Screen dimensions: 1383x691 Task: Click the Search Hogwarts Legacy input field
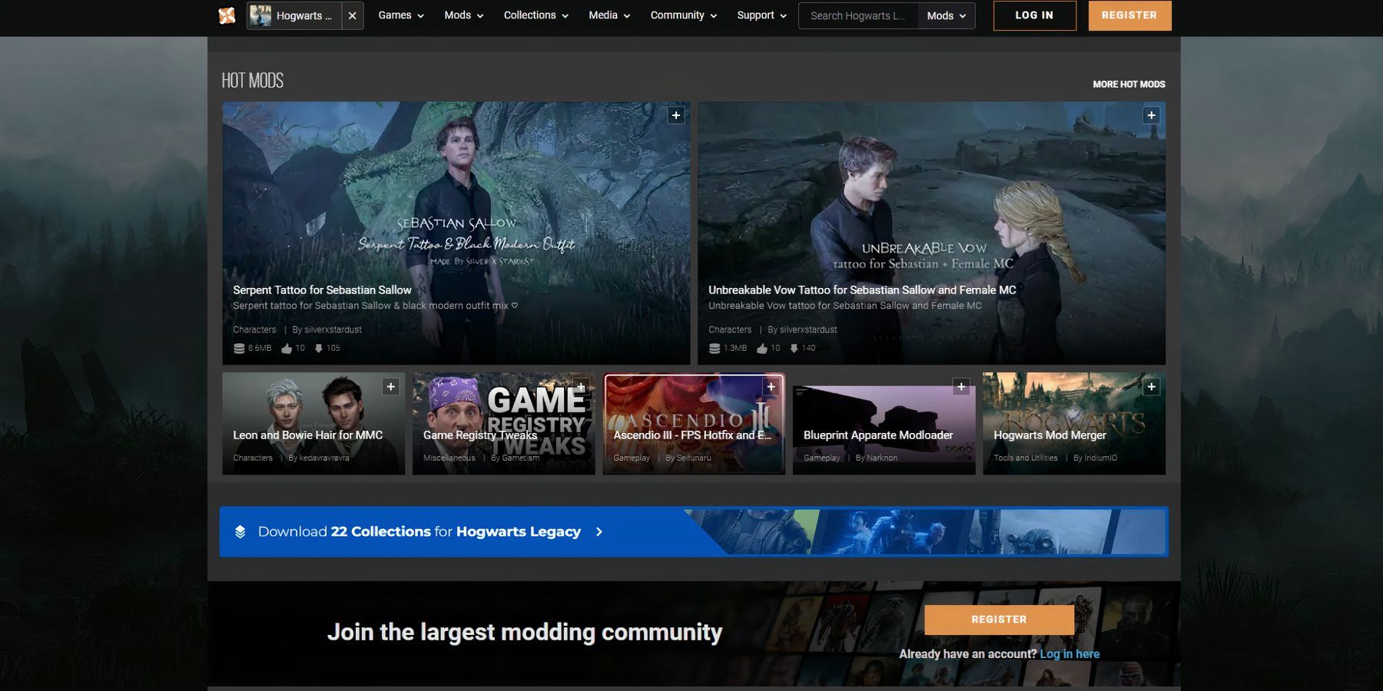pos(857,15)
